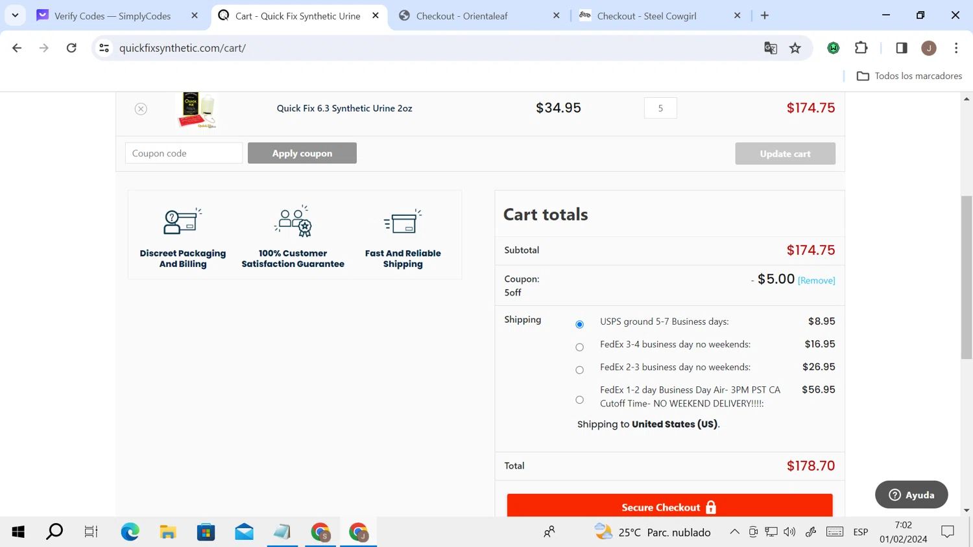
Task: Open a new browser tab
Action: tap(765, 16)
